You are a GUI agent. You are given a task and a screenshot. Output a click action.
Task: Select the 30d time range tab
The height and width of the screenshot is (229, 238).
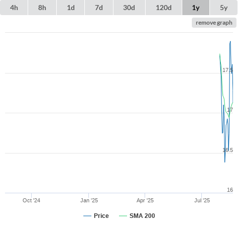129,8
